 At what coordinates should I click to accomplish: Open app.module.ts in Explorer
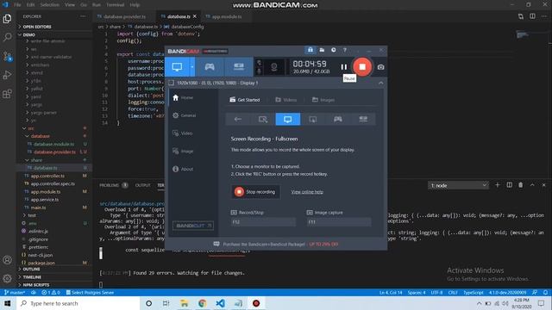(54, 192)
